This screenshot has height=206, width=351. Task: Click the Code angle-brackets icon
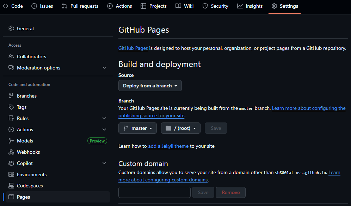[x=6, y=6]
